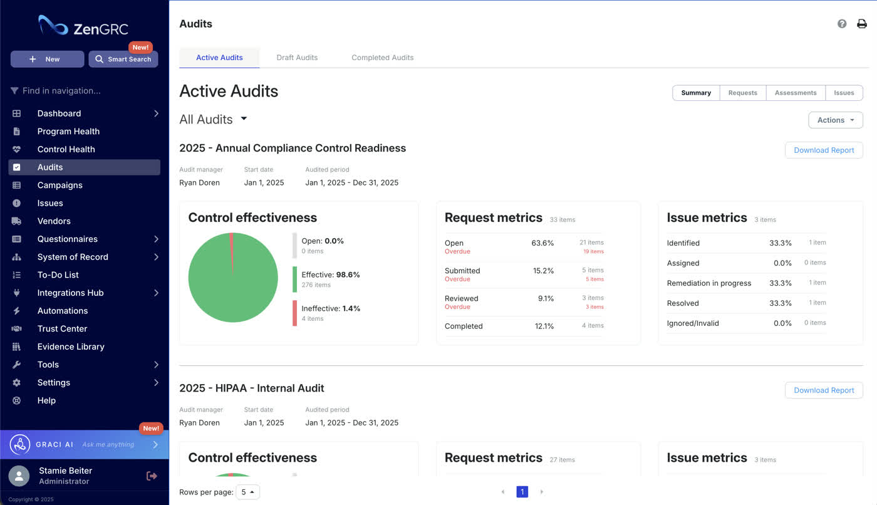Click the Trust Center handshake icon

coord(17,329)
